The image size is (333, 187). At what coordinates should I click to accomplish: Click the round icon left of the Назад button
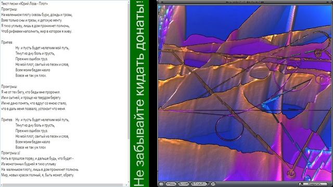point(161,184)
